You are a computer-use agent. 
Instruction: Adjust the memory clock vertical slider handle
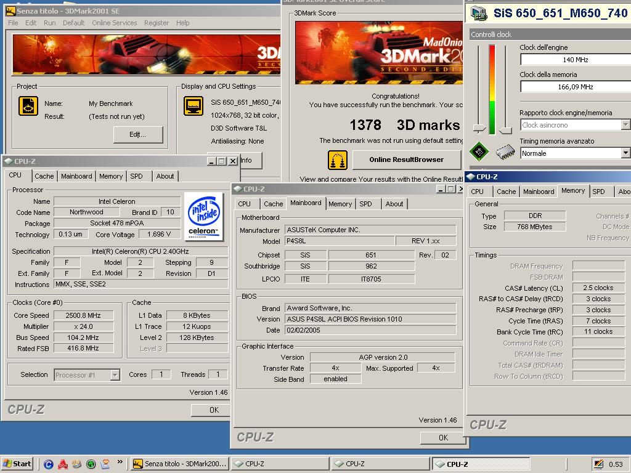point(506,129)
